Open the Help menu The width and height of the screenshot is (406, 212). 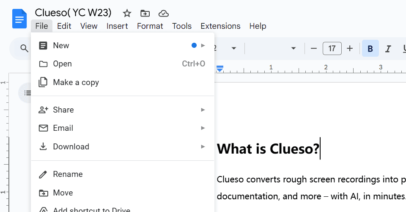point(258,26)
